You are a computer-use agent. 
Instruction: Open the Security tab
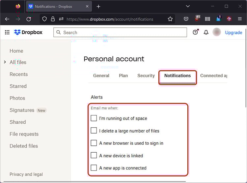point(146,76)
